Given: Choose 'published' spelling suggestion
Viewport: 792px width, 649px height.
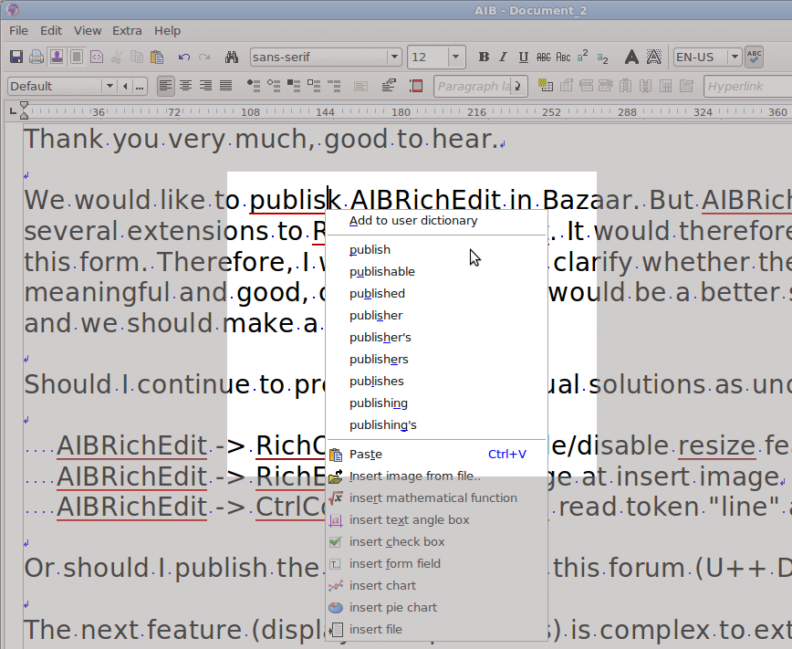Looking at the screenshot, I should [x=377, y=293].
